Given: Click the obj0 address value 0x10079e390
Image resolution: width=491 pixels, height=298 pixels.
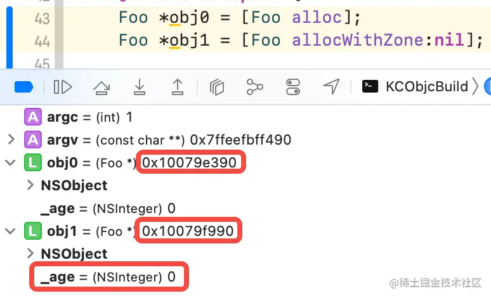Looking at the screenshot, I should [x=189, y=163].
